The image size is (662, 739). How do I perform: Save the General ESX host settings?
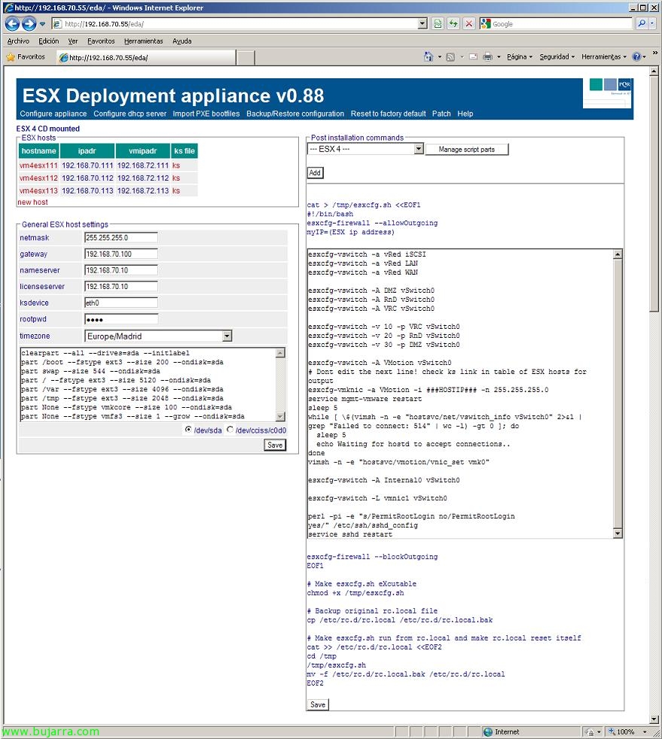275,445
